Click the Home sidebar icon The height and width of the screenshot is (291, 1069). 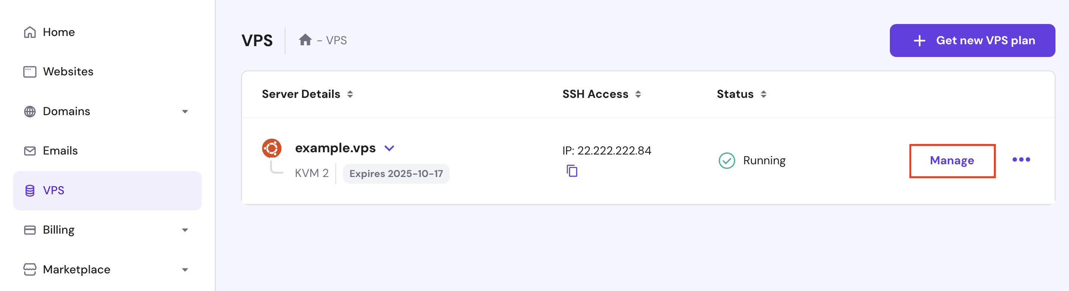[x=30, y=32]
